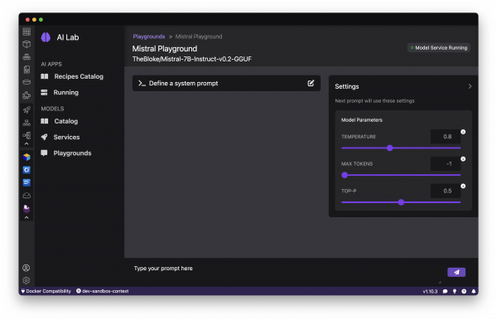The height and width of the screenshot is (320, 497).
Task: Click the rocket icon in the narrow sidebar
Action: click(x=27, y=109)
